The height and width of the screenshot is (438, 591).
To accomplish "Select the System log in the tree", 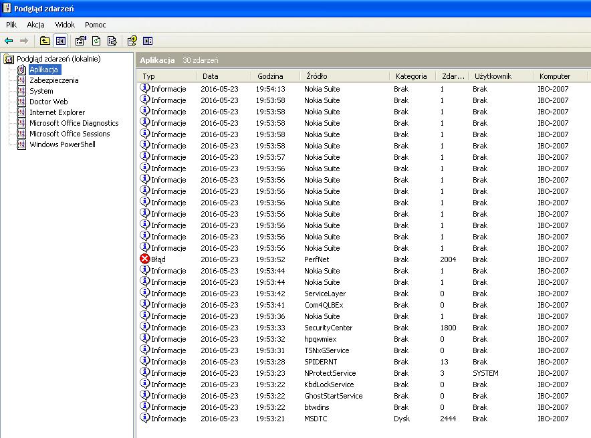I will coord(41,91).
